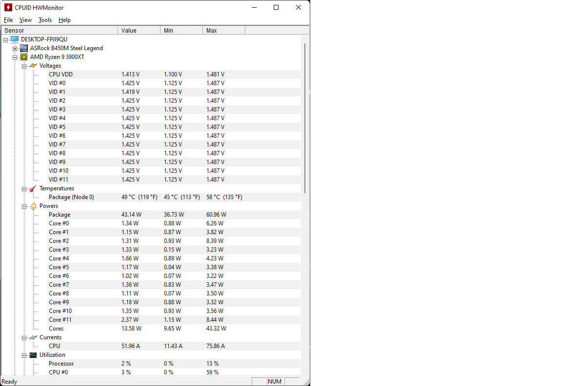Click the 8.44 W Core #11 max value
This screenshot has height=386, width=562.
coord(215,320)
